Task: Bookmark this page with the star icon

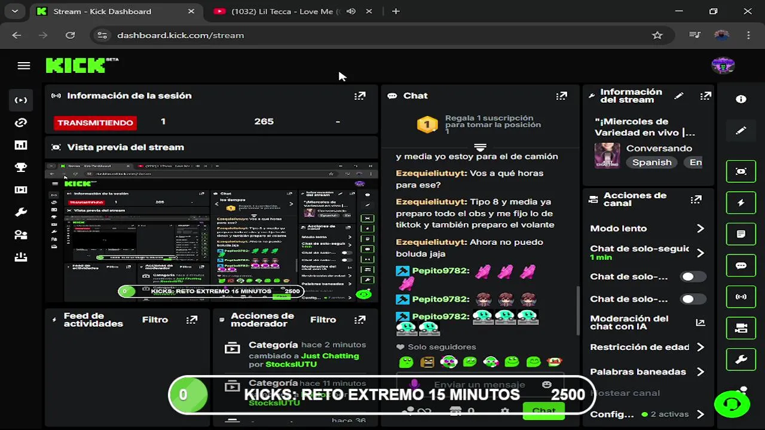Action: tap(657, 35)
